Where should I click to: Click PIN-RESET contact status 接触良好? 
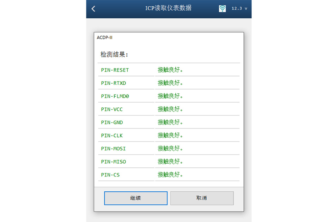pyautogui.click(x=170, y=70)
